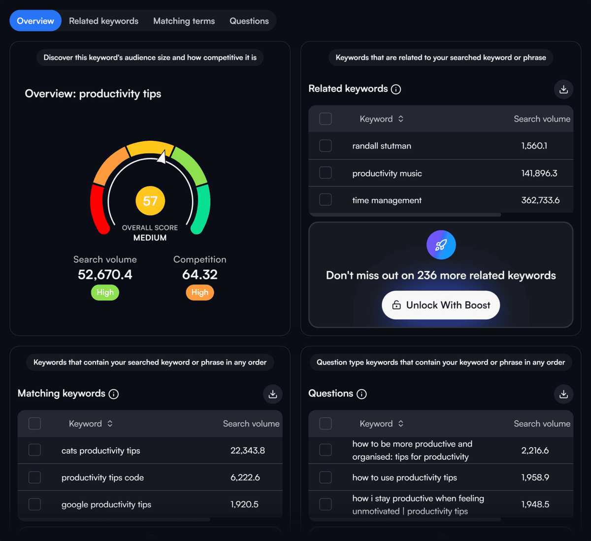
Task: Click horizontal scrollbar under Related keywords table
Action: pyautogui.click(x=405, y=215)
